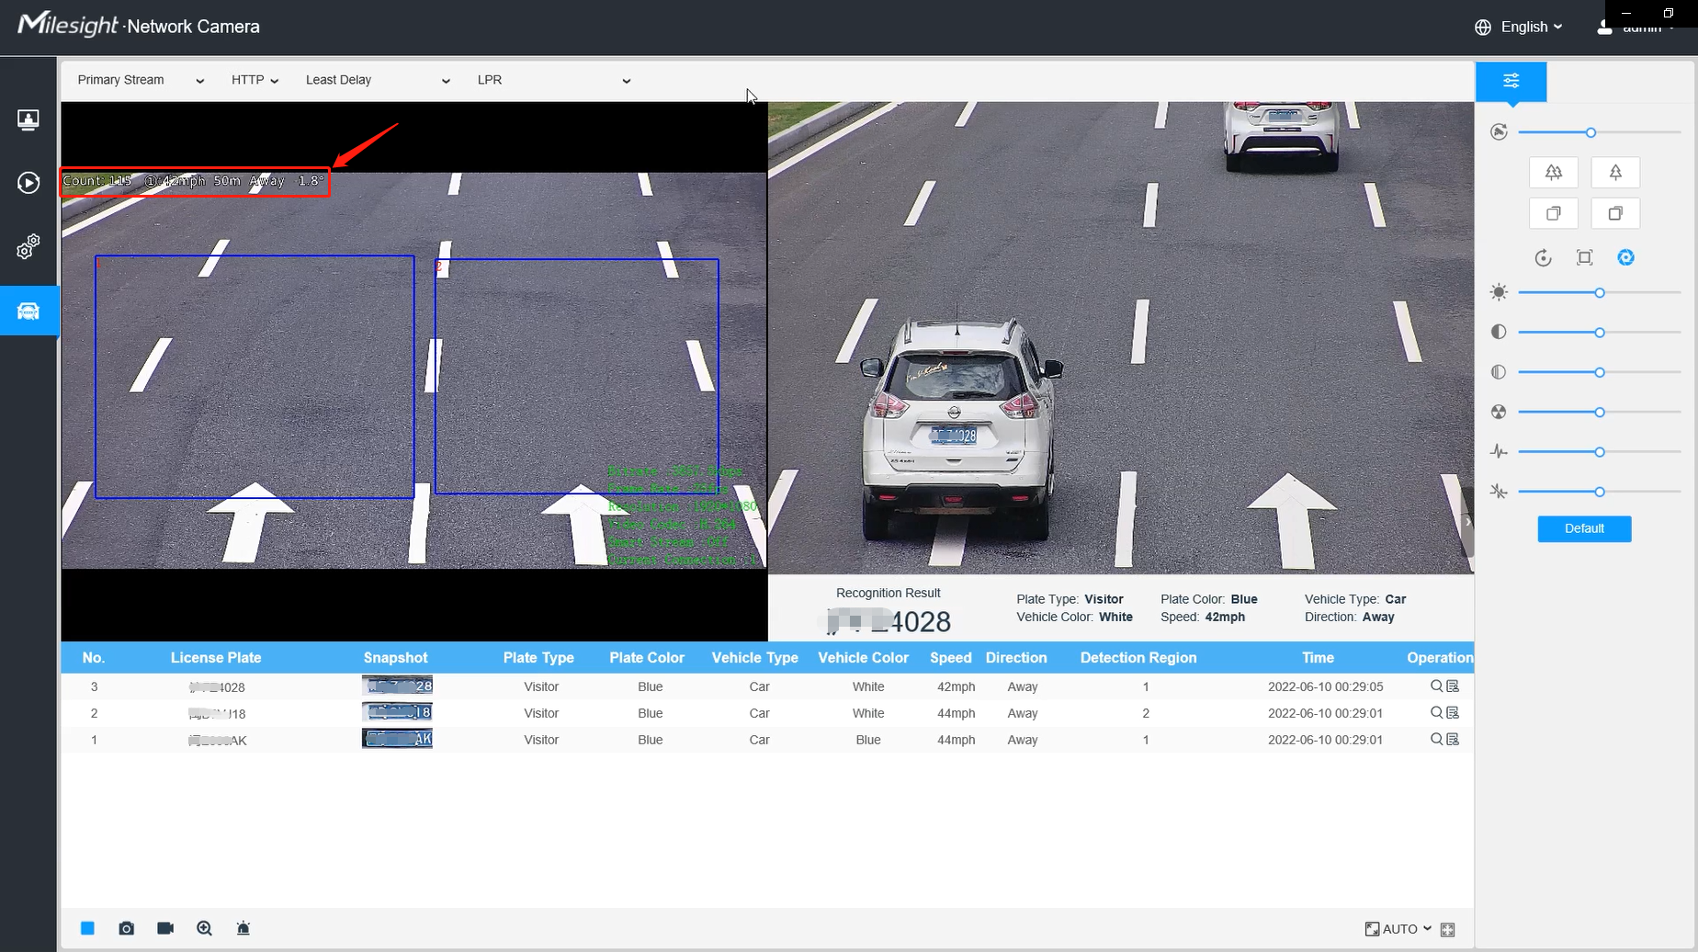Image resolution: width=1698 pixels, height=952 pixels.
Task: Open the Playback page in left sidebar
Action: [28, 183]
